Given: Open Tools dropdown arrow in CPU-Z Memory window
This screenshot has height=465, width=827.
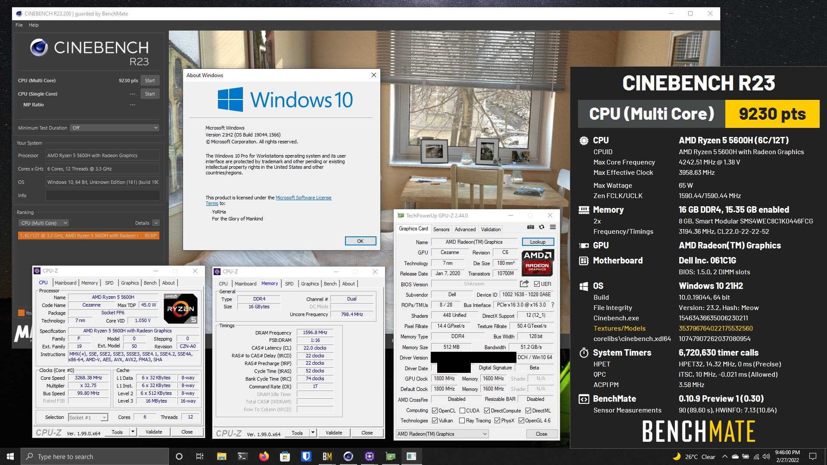Looking at the screenshot, I should [x=313, y=433].
